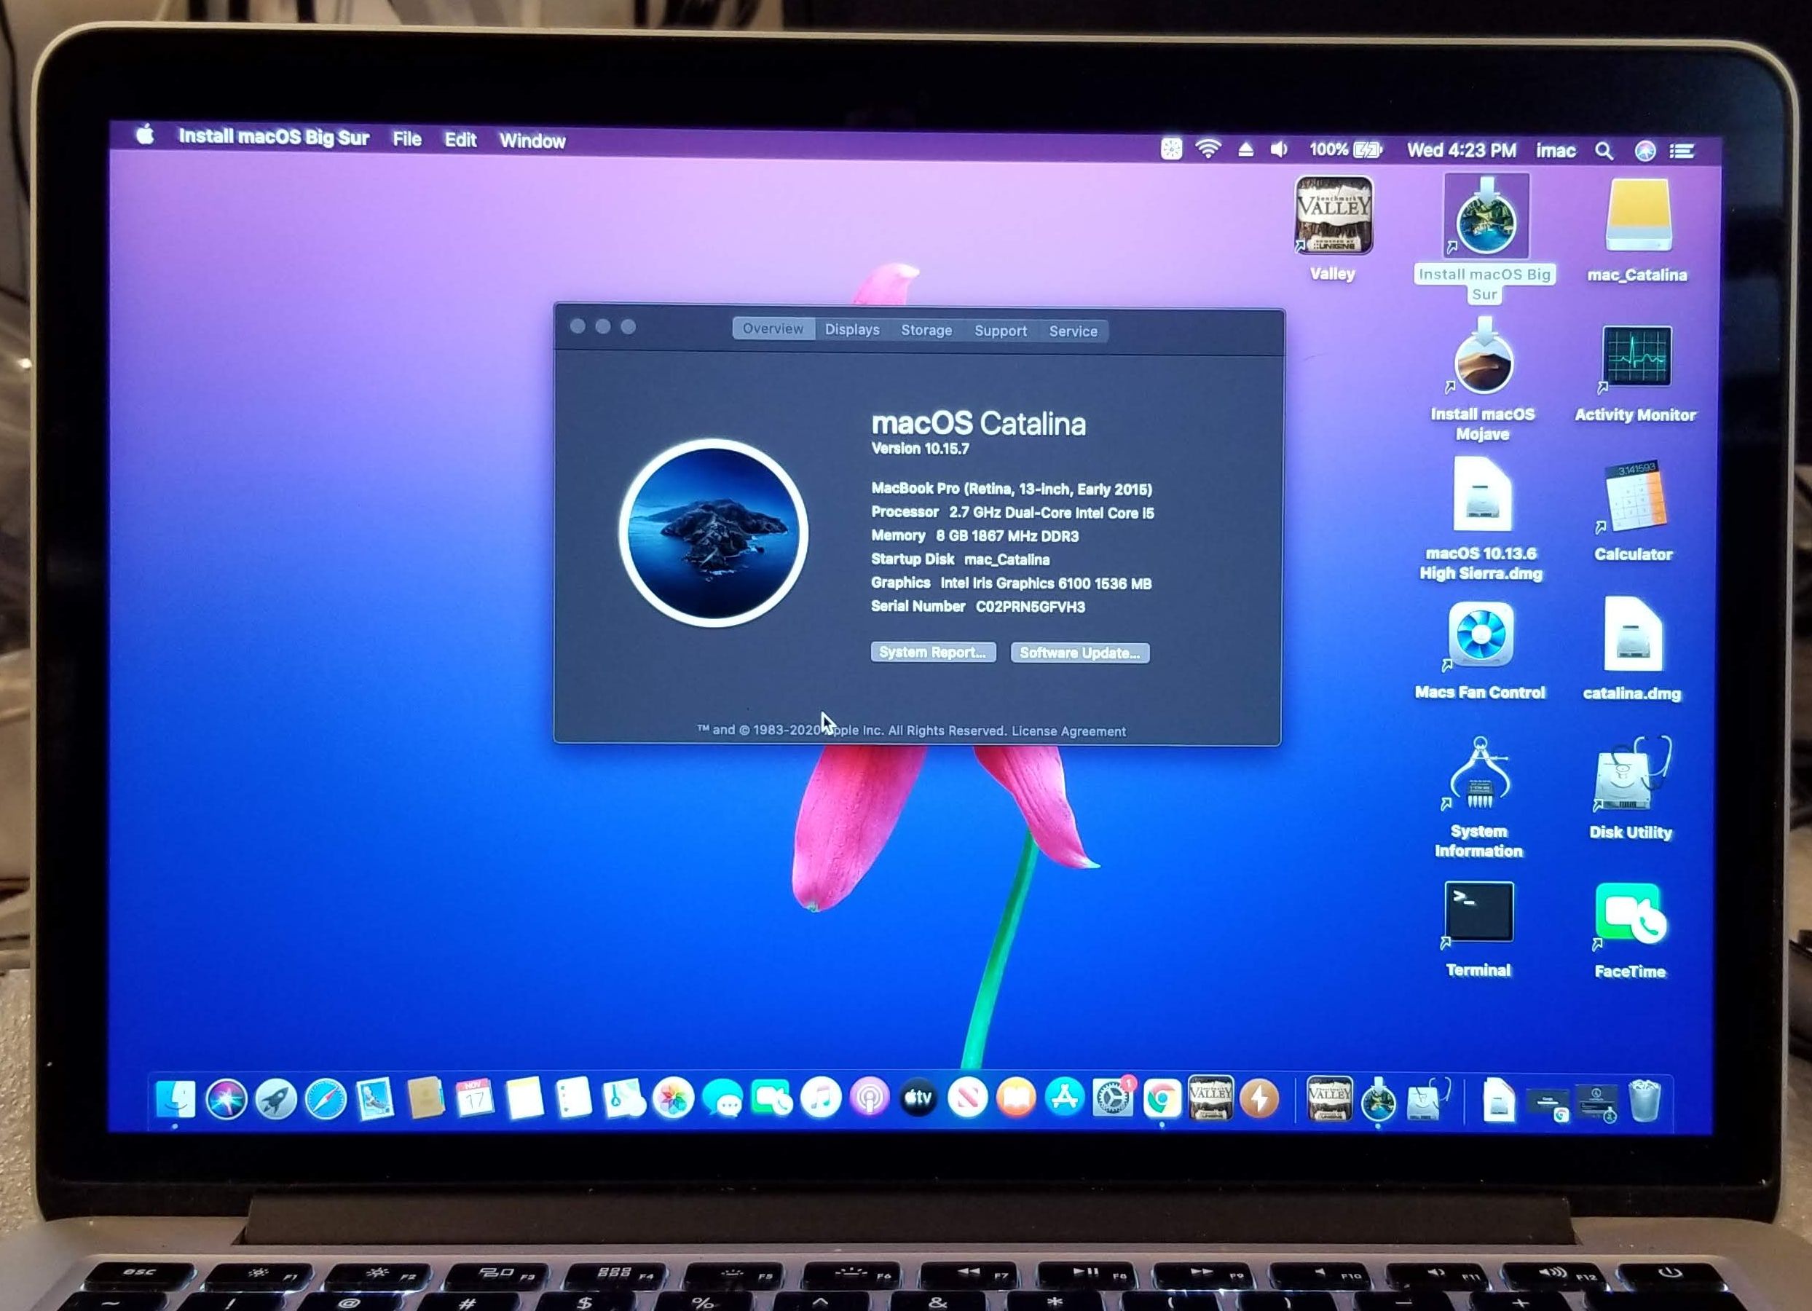This screenshot has height=1311, width=1812.
Task: Click the Valley benchmark desktop icon
Action: (1333, 216)
